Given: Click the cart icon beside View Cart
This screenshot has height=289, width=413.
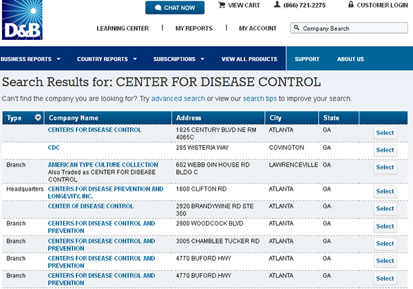Looking at the screenshot, I should point(222,5).
